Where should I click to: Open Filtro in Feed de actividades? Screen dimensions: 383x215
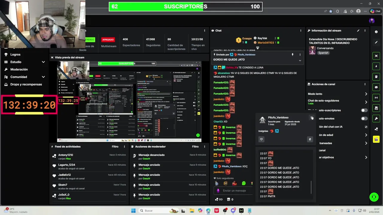click(115, 147)
